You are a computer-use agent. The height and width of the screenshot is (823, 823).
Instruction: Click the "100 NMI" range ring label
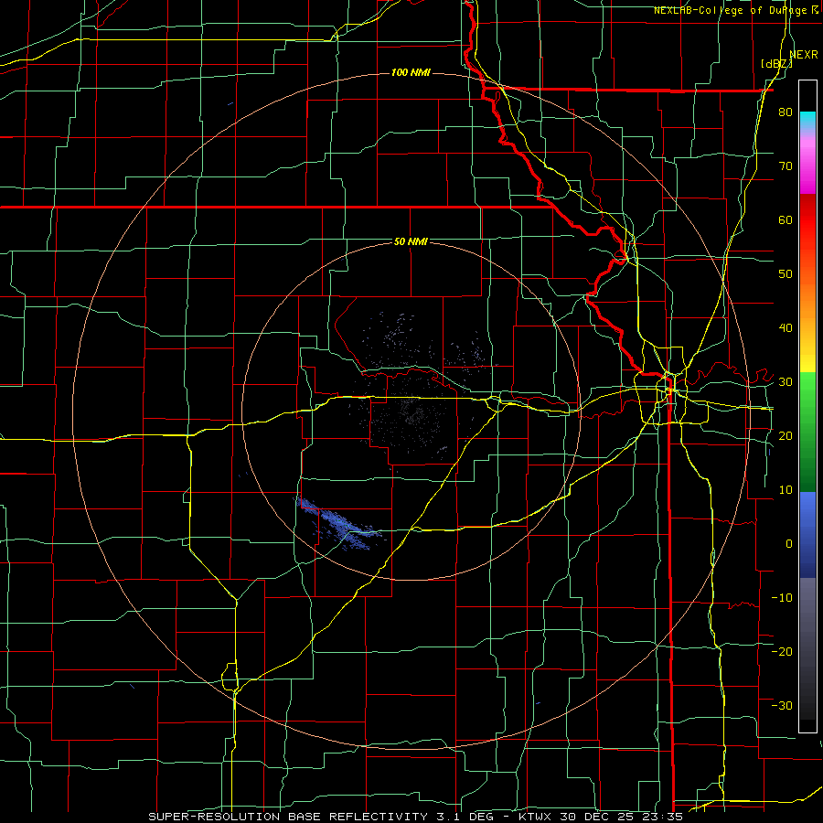click(411, 72)
